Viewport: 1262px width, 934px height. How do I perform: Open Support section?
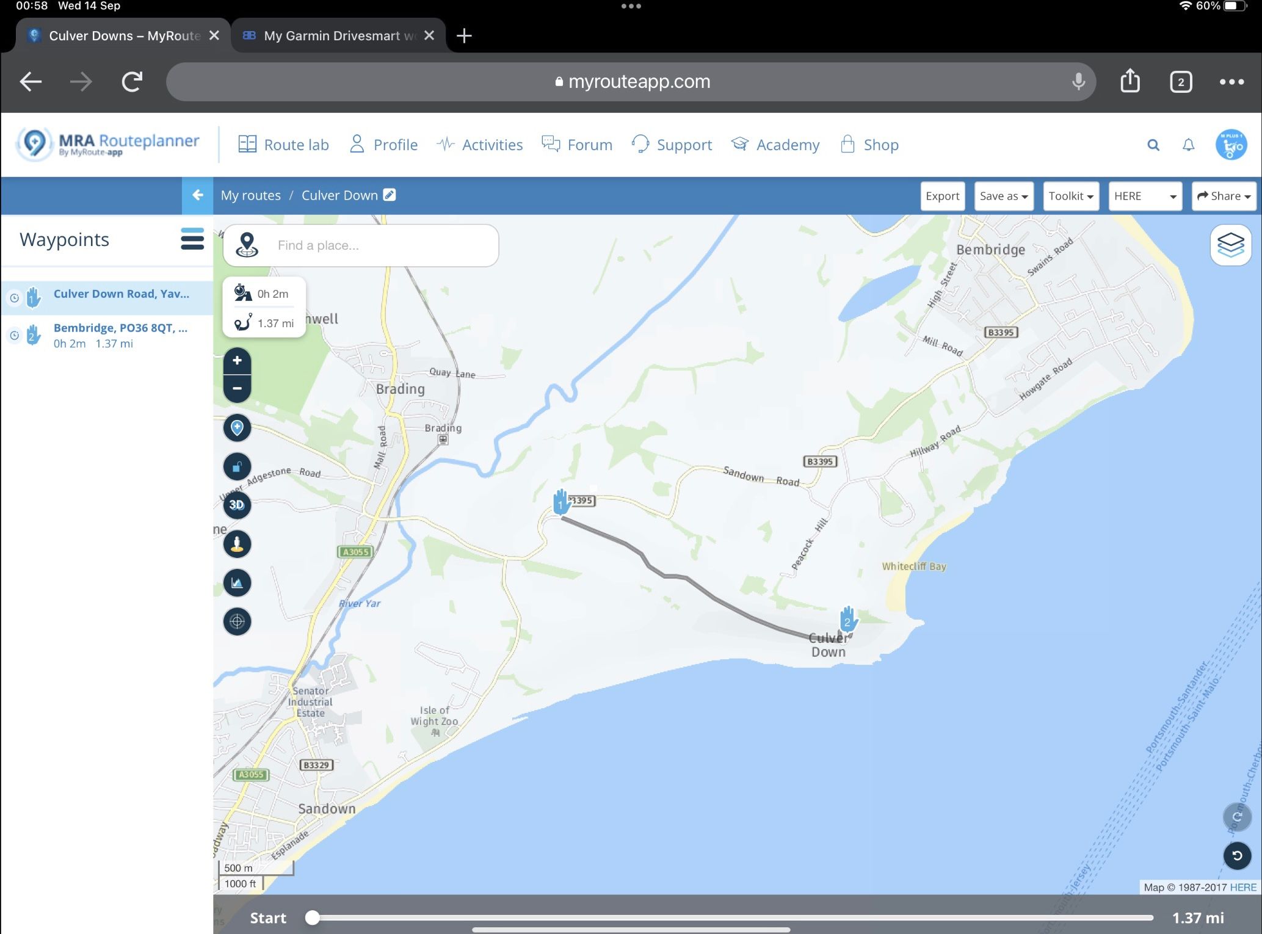(672, 145)
